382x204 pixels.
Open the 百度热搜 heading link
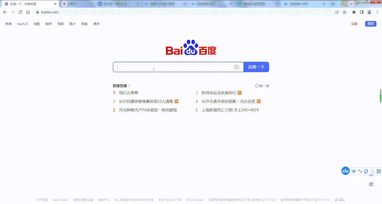tap(120, 86)
